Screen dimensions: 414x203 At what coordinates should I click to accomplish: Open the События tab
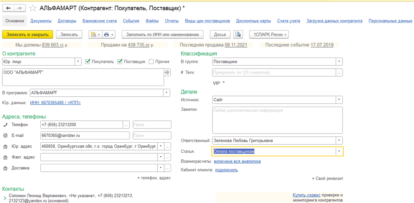pos(131,21)
